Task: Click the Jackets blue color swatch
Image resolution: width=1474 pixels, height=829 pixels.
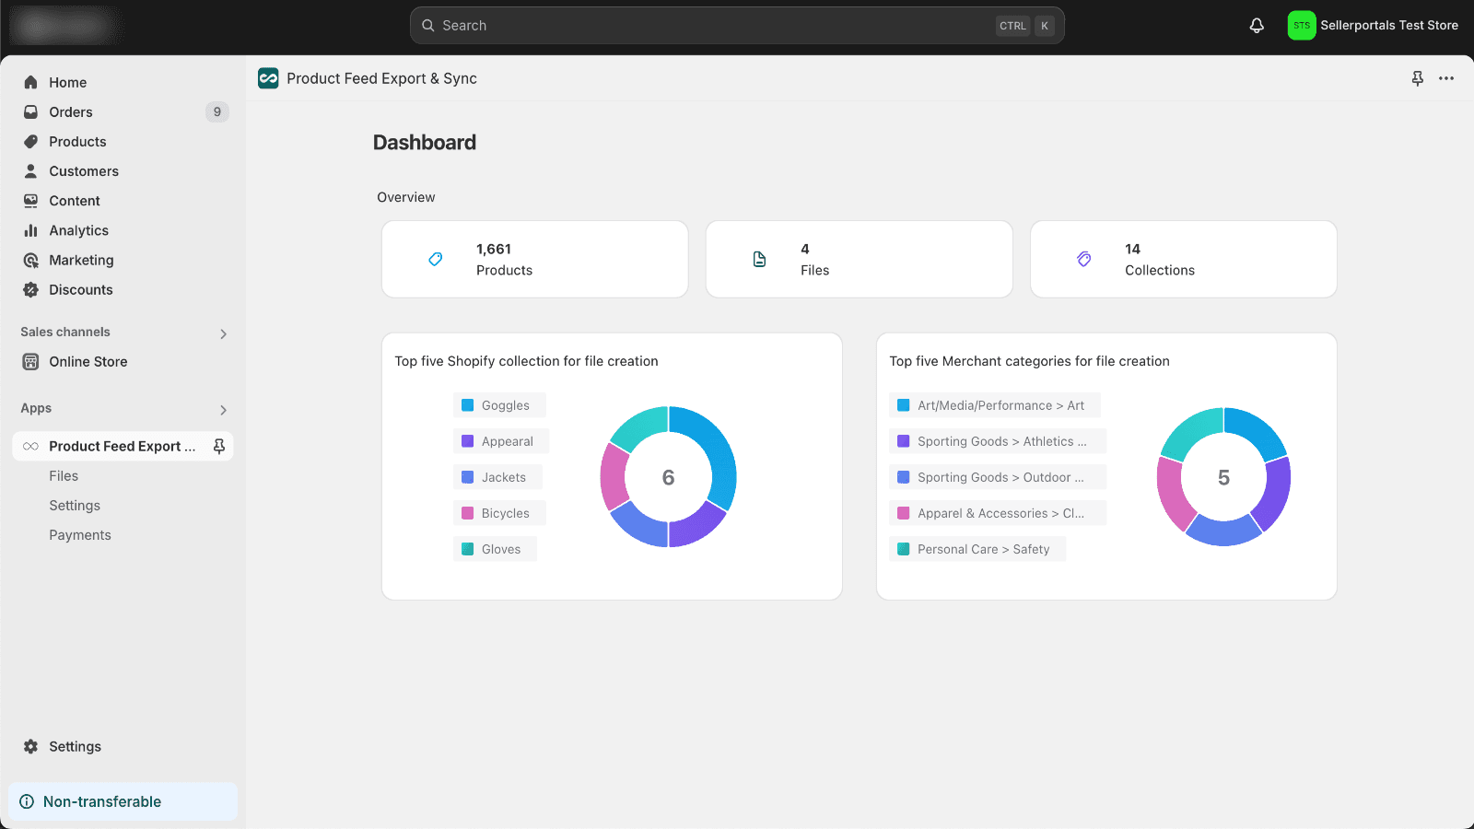Action: tap(468, 477)
